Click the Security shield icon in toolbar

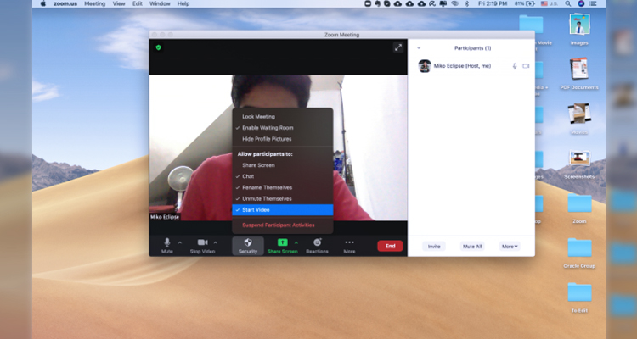(248, 242)
